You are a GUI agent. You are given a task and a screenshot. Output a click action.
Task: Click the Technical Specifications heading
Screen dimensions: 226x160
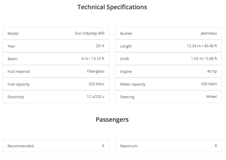point(112,7)
